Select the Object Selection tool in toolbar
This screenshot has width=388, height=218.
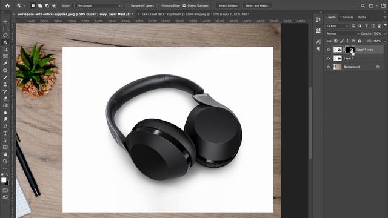5,42
